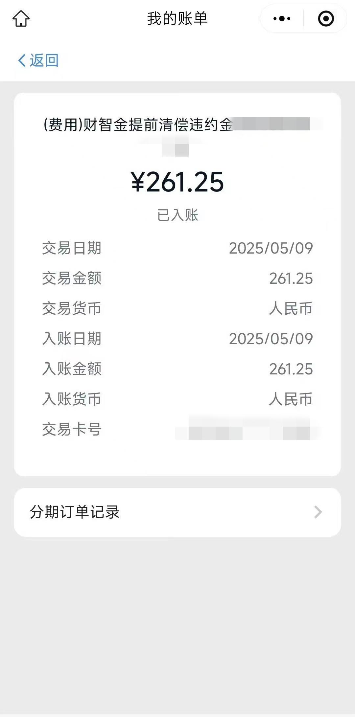Tap the 入账日期 2025/05/09 value
The width and height of the screenshot is (355, 717).
[271, 339]
